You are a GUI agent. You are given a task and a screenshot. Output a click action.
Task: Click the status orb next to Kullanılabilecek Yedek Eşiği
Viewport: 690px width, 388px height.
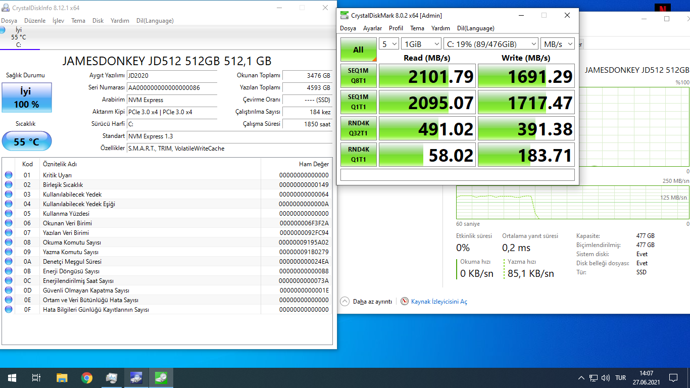[9, 204]
